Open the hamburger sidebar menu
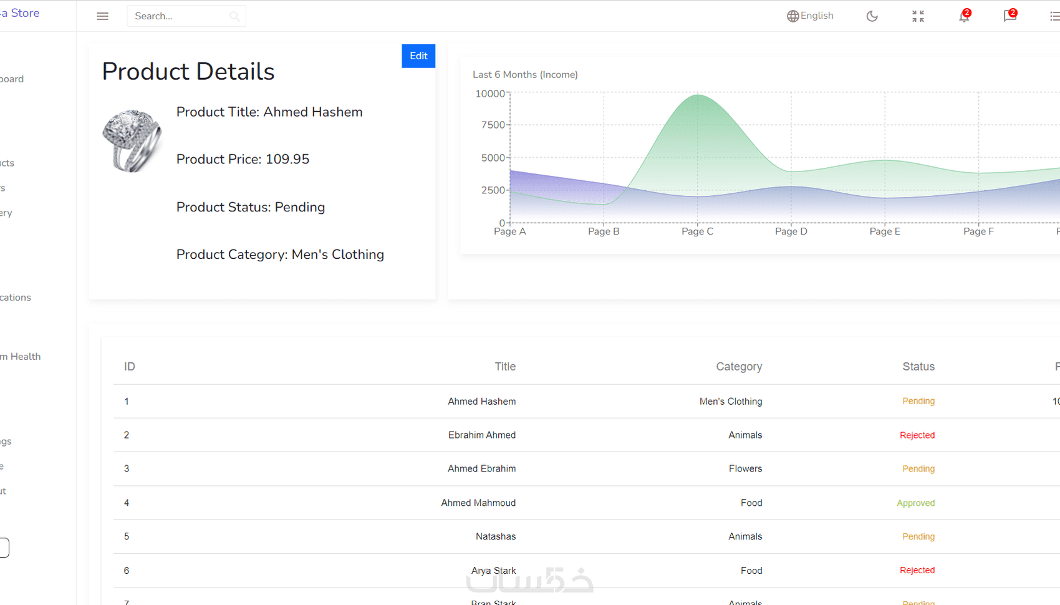 click(x=103, y=16)
